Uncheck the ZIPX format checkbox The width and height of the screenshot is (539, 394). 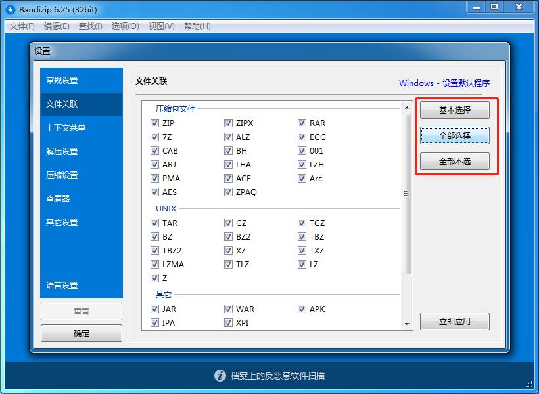[x=228, y=123]
